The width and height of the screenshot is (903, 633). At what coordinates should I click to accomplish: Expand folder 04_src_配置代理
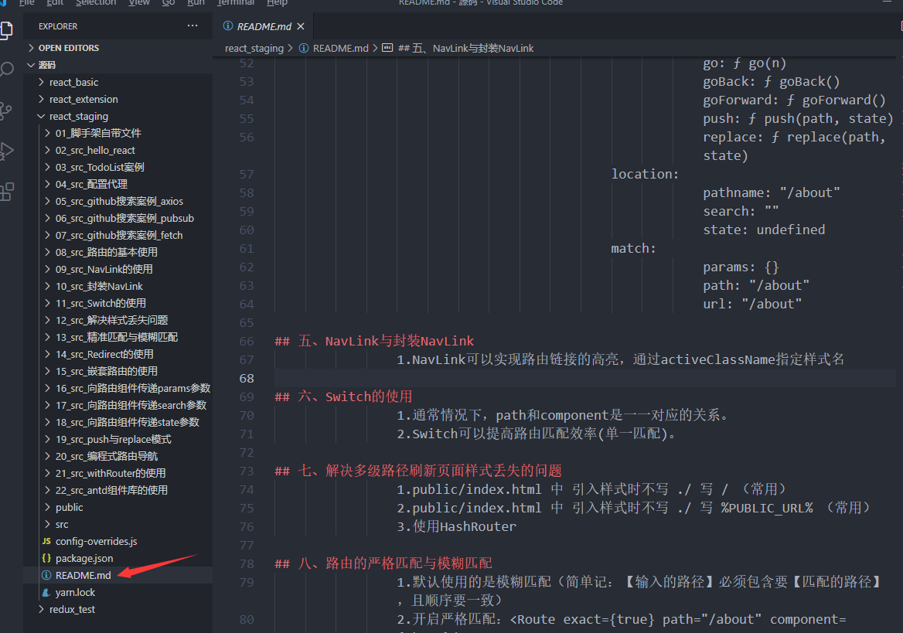(x=47, y=184)
